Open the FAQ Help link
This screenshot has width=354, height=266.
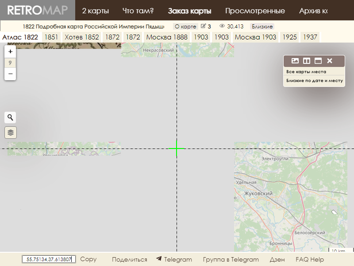[310, 259]
